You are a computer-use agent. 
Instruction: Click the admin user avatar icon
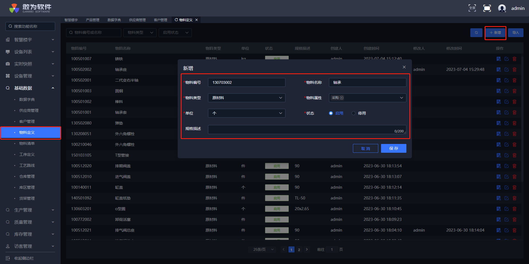tap(502, 8)
